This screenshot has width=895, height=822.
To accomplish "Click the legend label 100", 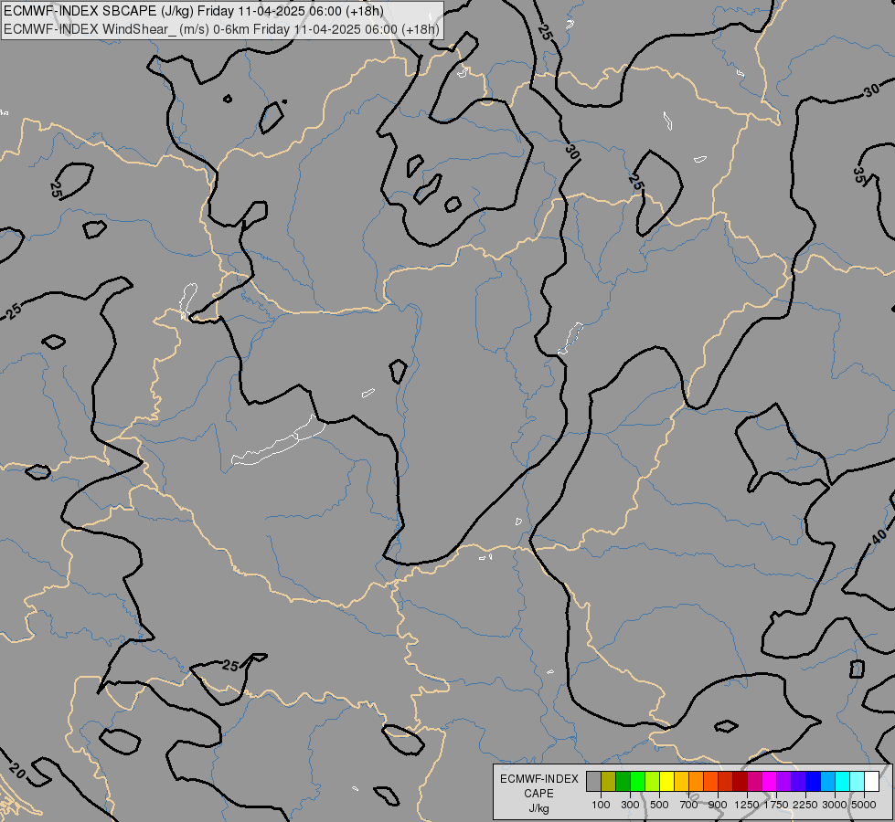I will [601, 805].
